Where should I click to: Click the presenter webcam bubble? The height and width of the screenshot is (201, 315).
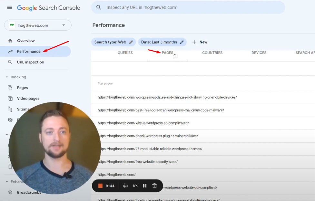[54, 148]
